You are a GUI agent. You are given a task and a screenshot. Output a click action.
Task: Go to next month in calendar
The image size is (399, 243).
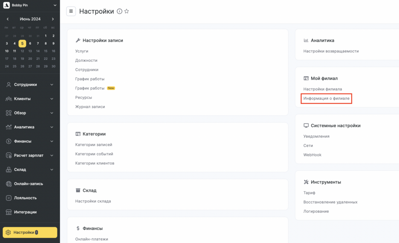coord(53,19)
